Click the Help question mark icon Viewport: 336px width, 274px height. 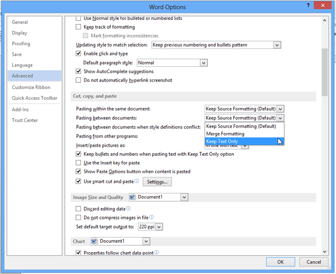point(308,6)
